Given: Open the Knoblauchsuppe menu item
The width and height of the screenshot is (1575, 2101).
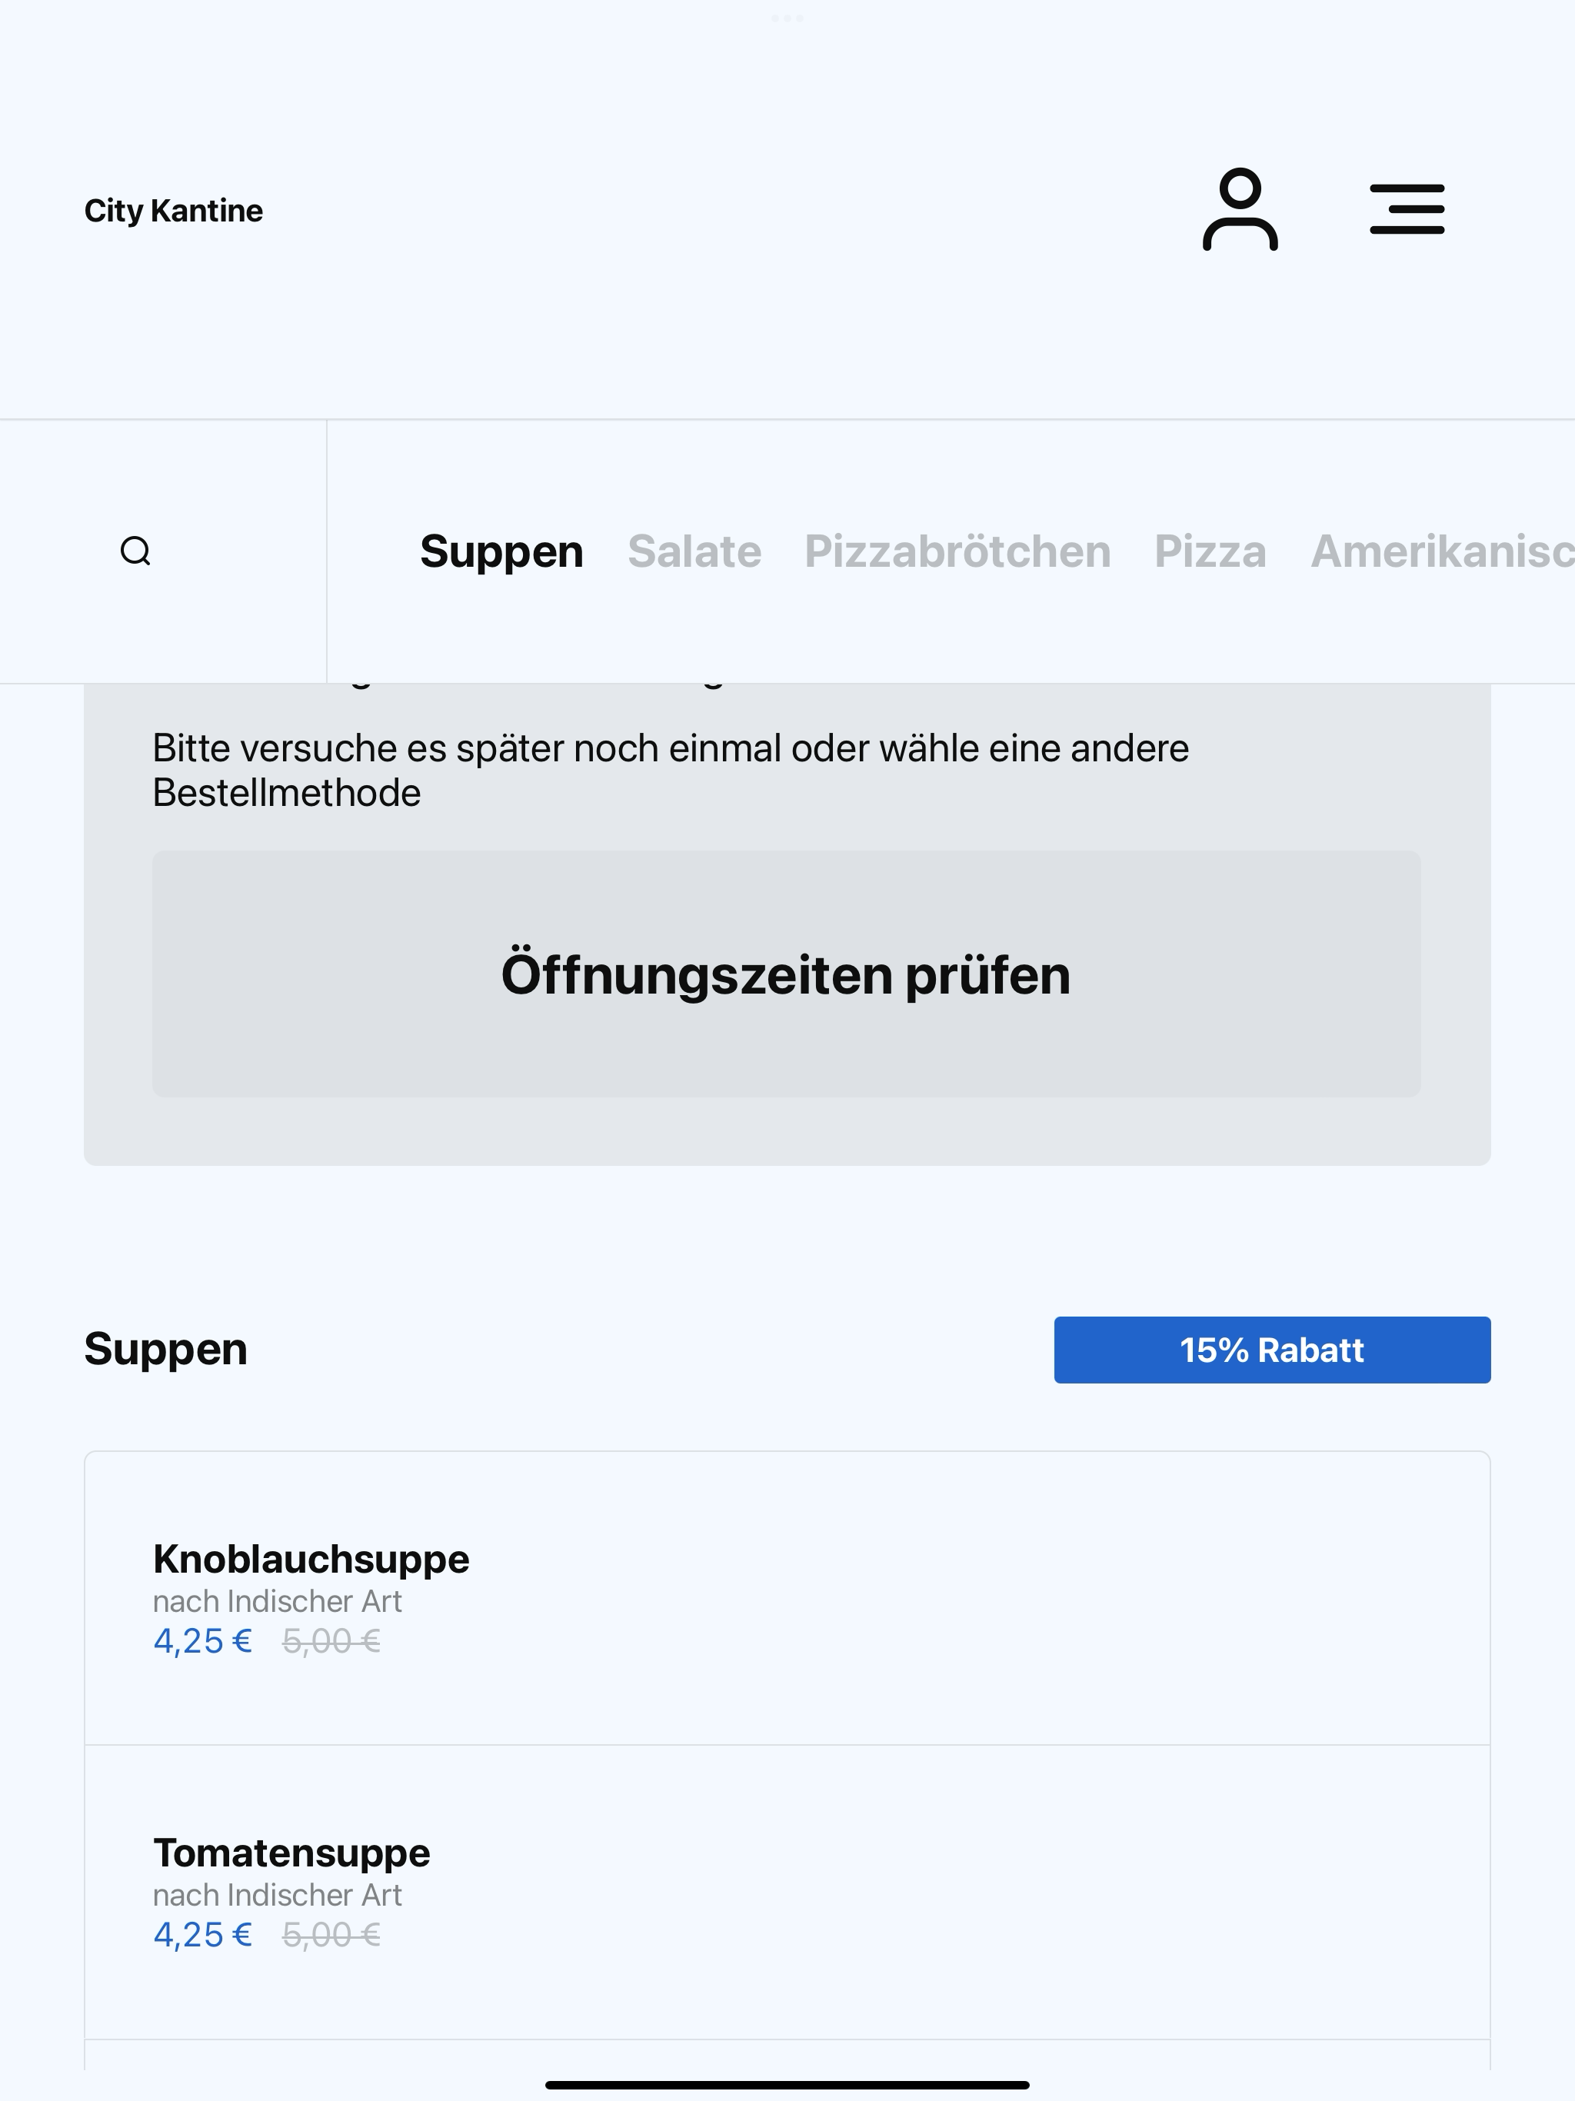Looking at the screenshot, I should point(787,1597).
